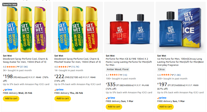The width and height of the screenshot is (207, 112).
Task: Add Mischief Avatar deodorant pack to cart
Action: pos(63,98)
